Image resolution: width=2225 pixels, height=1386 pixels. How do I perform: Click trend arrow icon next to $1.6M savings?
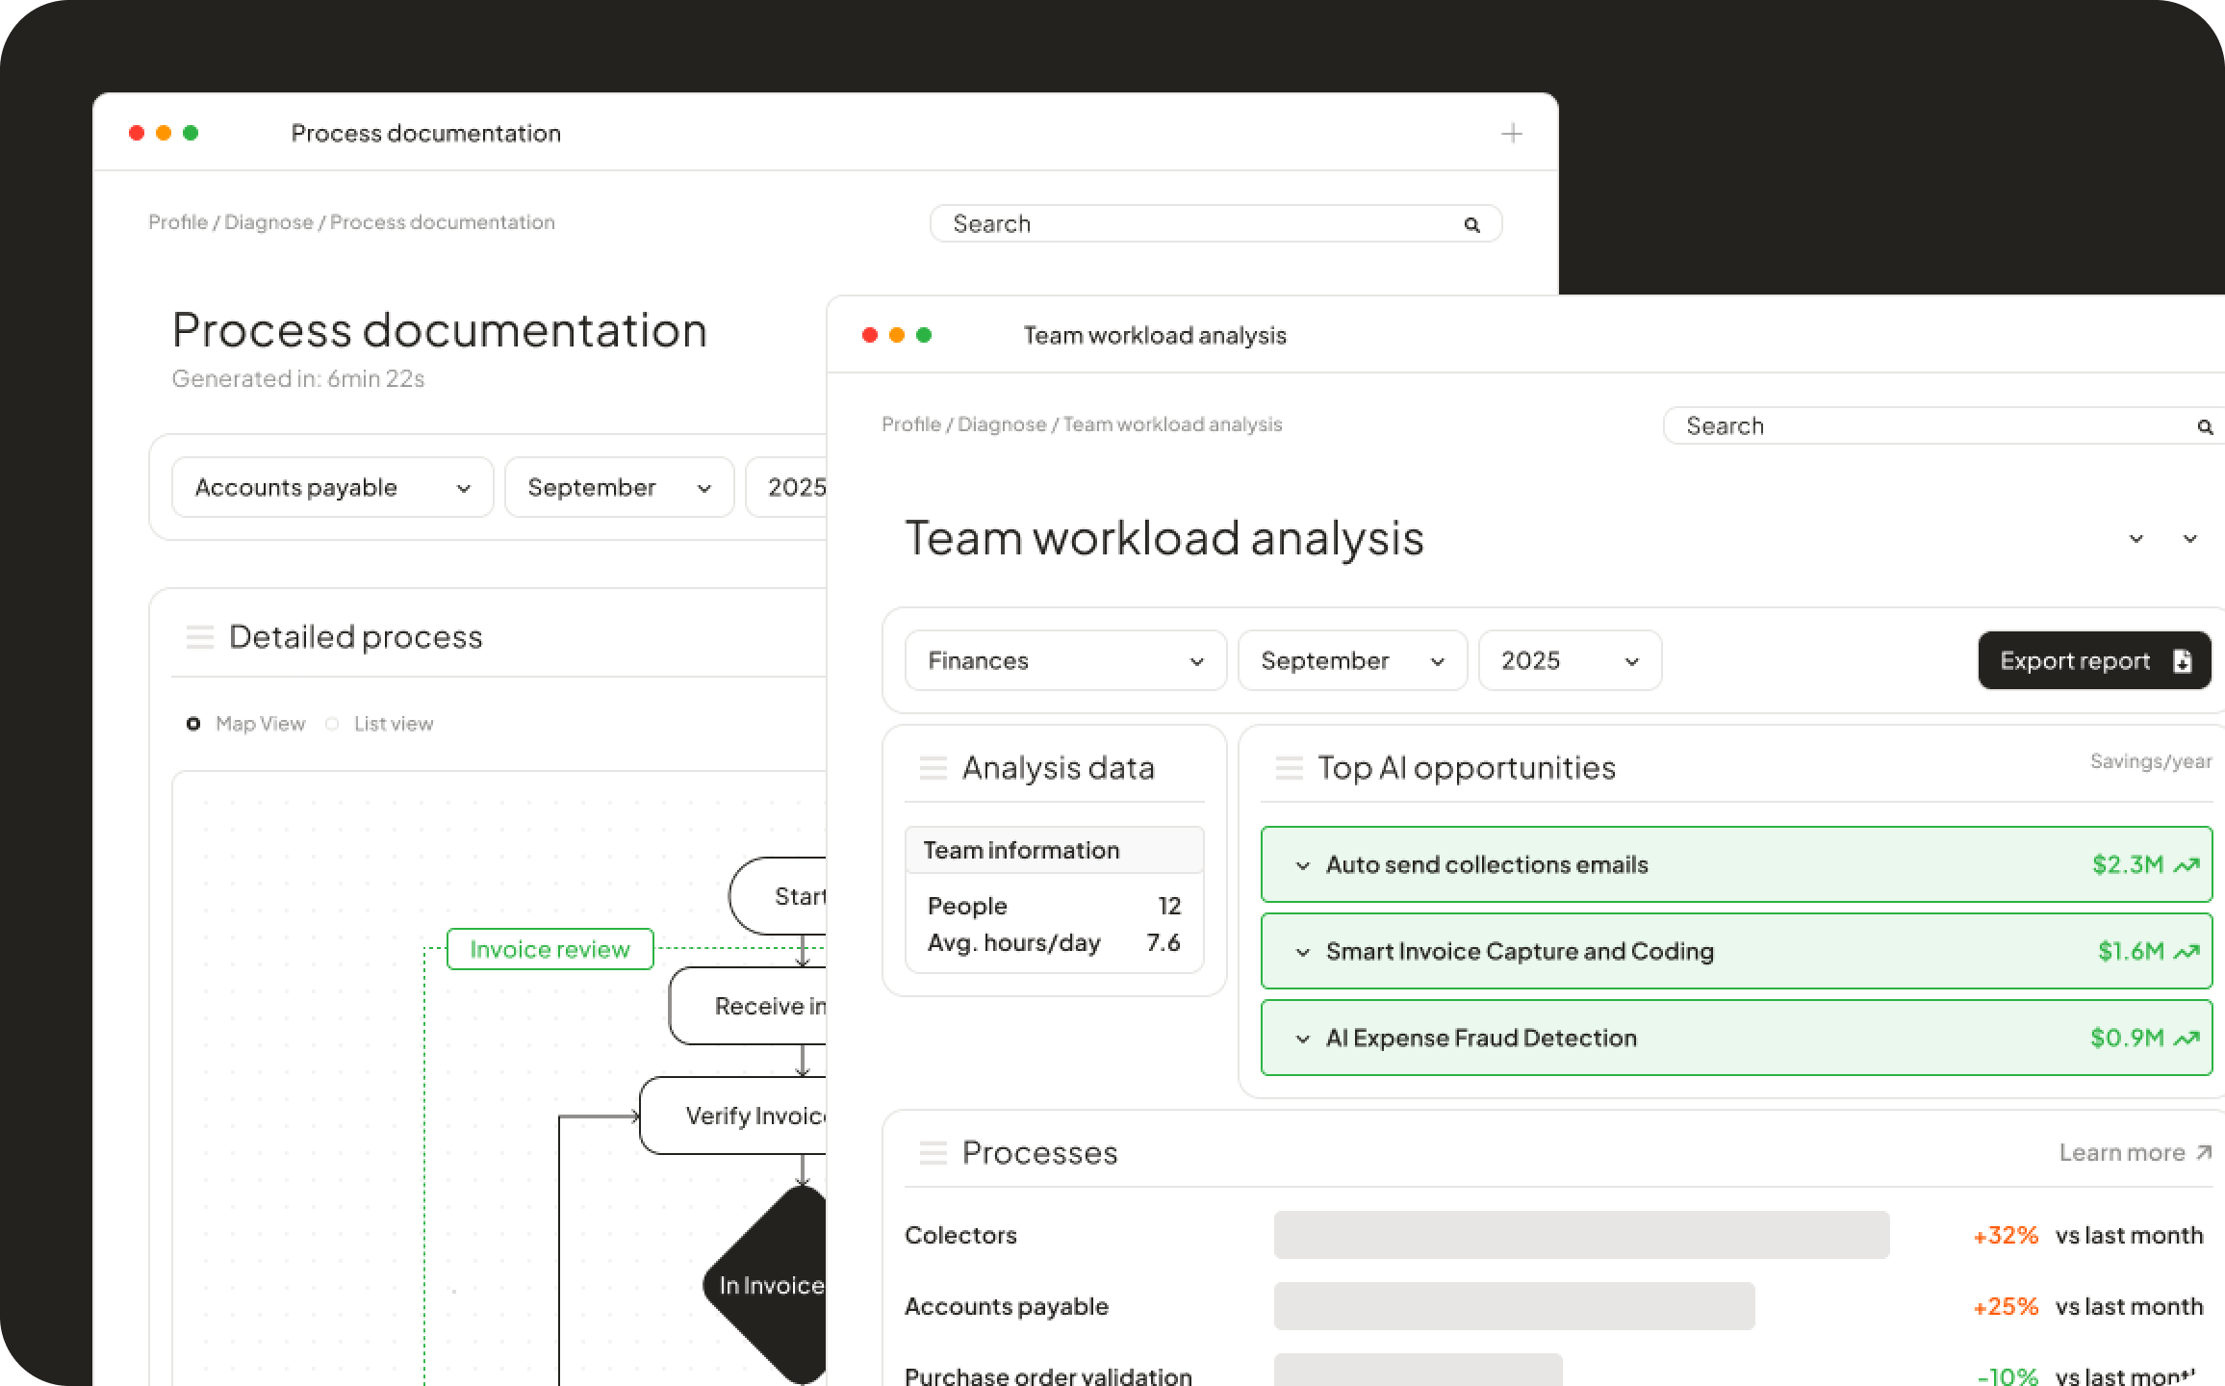(x=2187, y=952)
